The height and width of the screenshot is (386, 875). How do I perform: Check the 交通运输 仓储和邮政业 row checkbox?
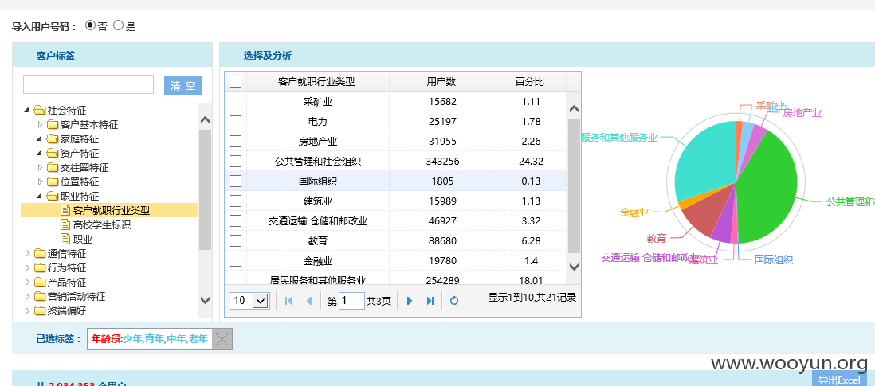click(236, 221)
